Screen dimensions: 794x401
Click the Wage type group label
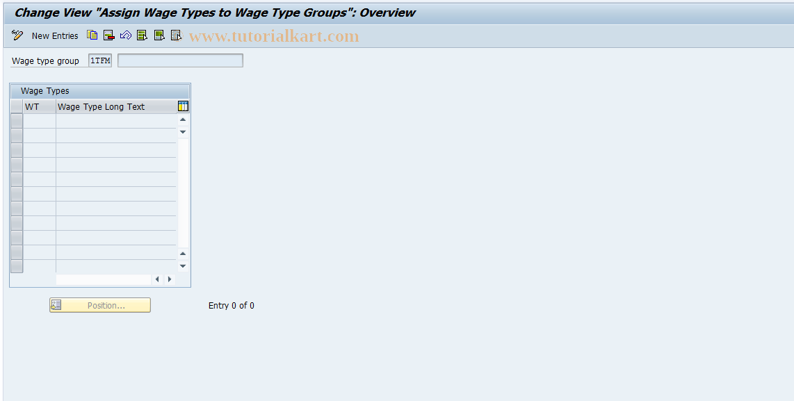pyautogui.click(x=46, y=60)
